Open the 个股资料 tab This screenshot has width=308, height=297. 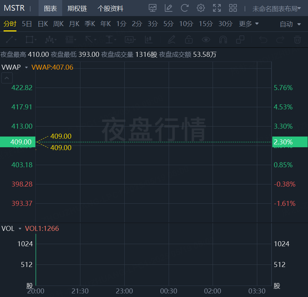[110, 8]
